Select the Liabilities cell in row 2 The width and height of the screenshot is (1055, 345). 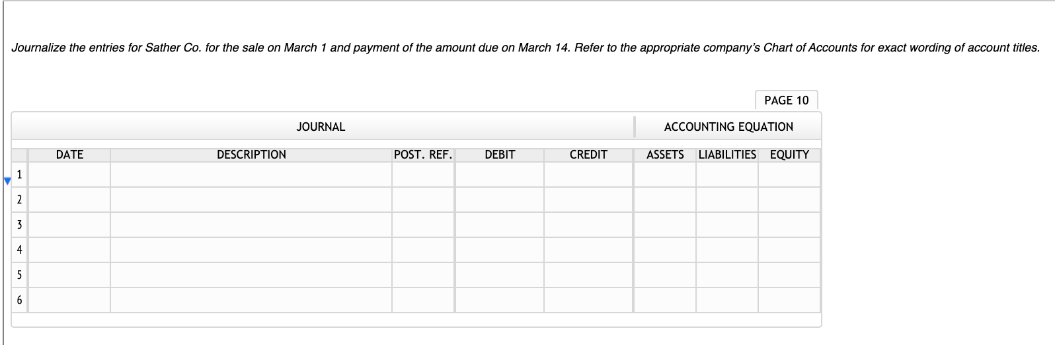click(x=727, y=200)
